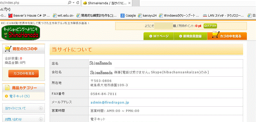Click IE icon beside kensyu24 bookmark
Image resolution: width=256 pixels, height=122 pixels.
[x=140, y=16]
